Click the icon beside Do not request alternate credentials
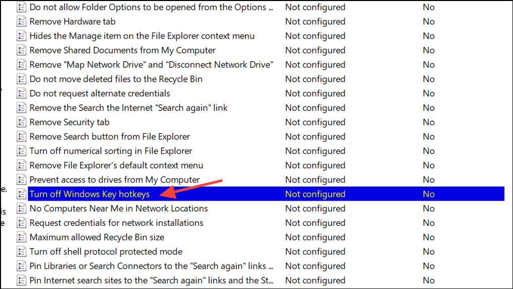This screenshot has height=289, width=513. 21,94
